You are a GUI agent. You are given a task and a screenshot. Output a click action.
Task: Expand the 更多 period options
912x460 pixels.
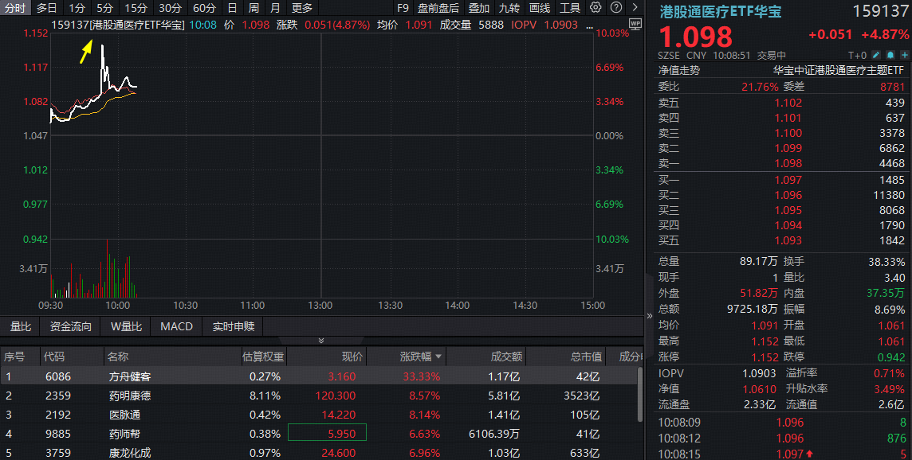pos(302,8)
